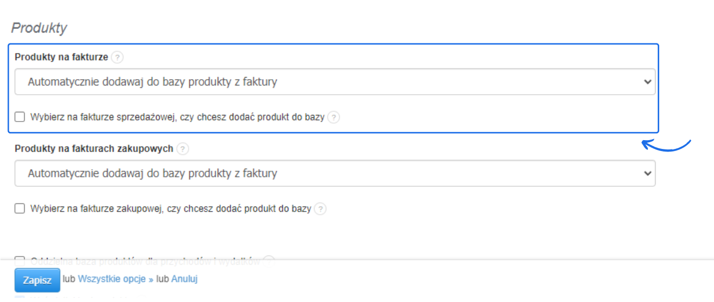Click help icon beside 'Produkty na fakturze' label
The height and width of the screenshot is (302, 714).
point(117,57)
